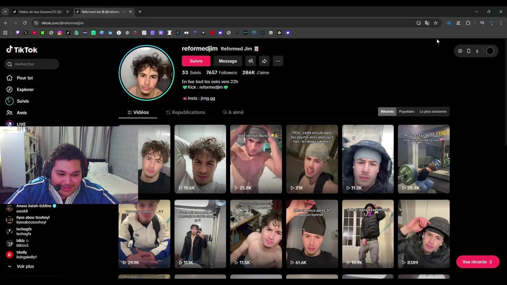Image resolution: width=507 pixels, height=285 pixels.
Task: Click the install app icon in address bar
Action: point(419,23)
